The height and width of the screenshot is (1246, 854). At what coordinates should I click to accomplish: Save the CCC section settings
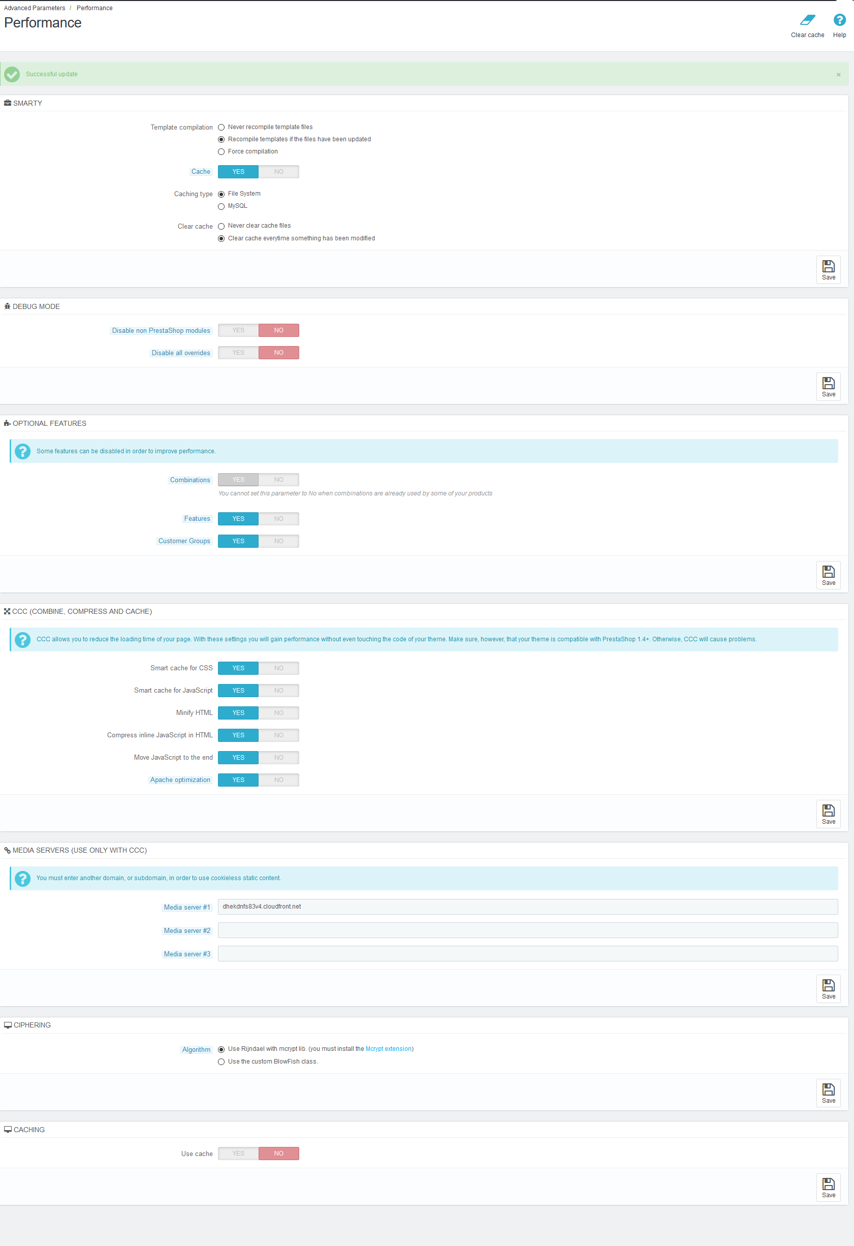point(828,814)
